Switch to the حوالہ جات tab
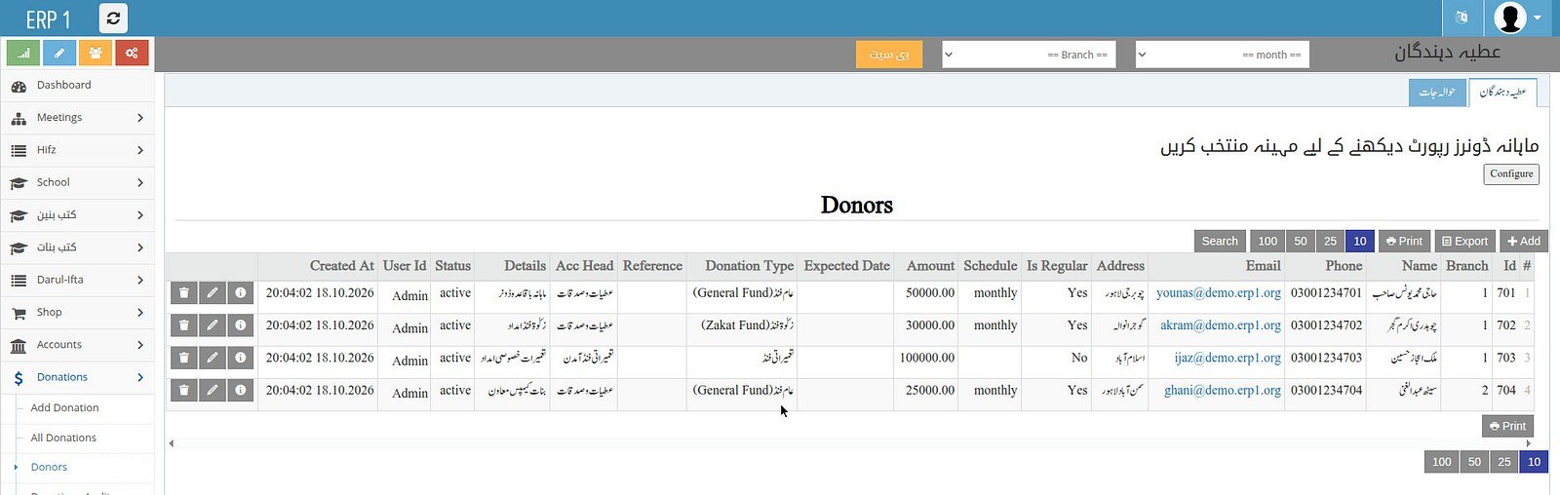The height and width of the screenshot is (495, 1560). 1437,93
